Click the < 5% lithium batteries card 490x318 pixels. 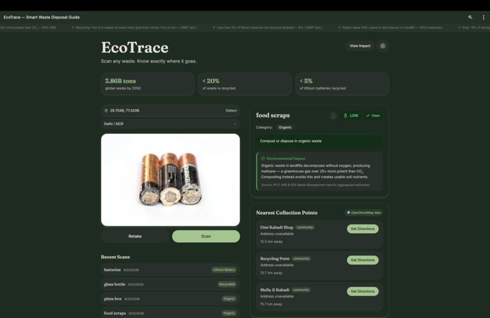click(x=342, y=84)
